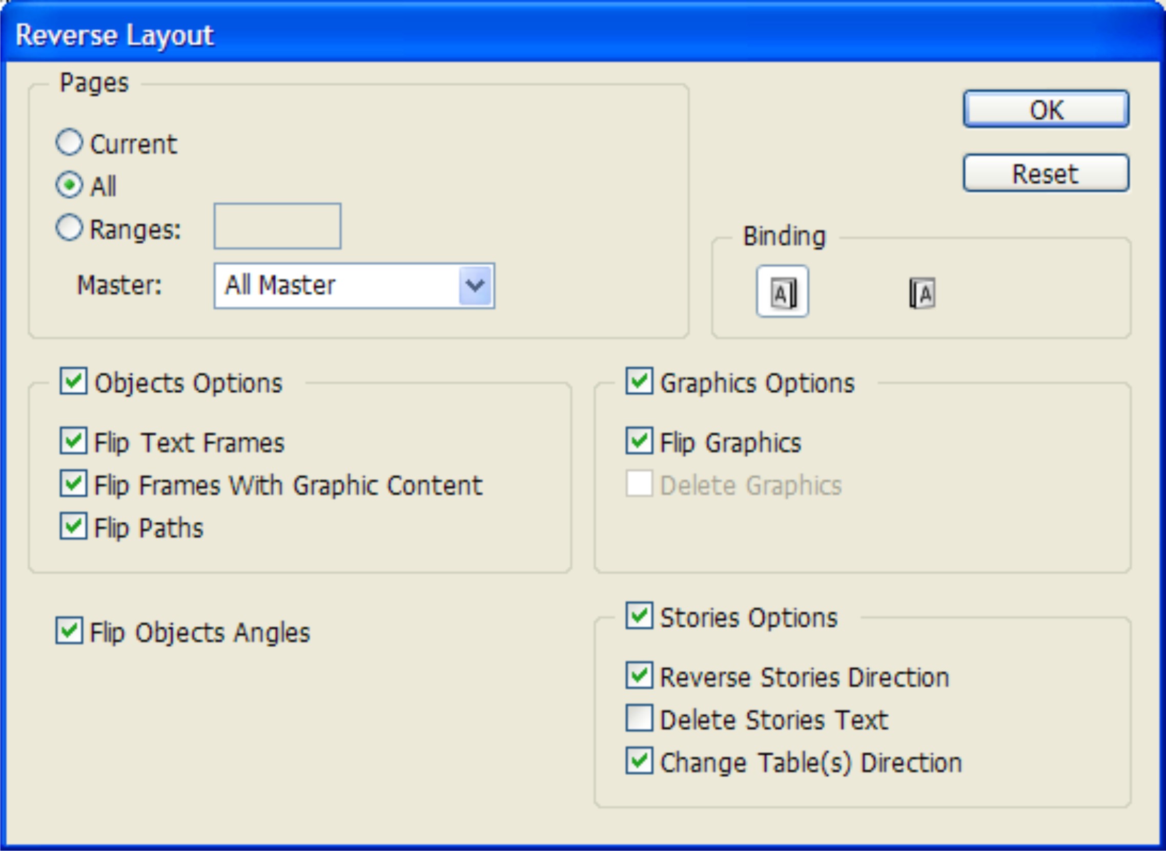Open the Master dropdown list
Image resolution: width=1166 pixels, height=851 pixels.
[475, 285]
